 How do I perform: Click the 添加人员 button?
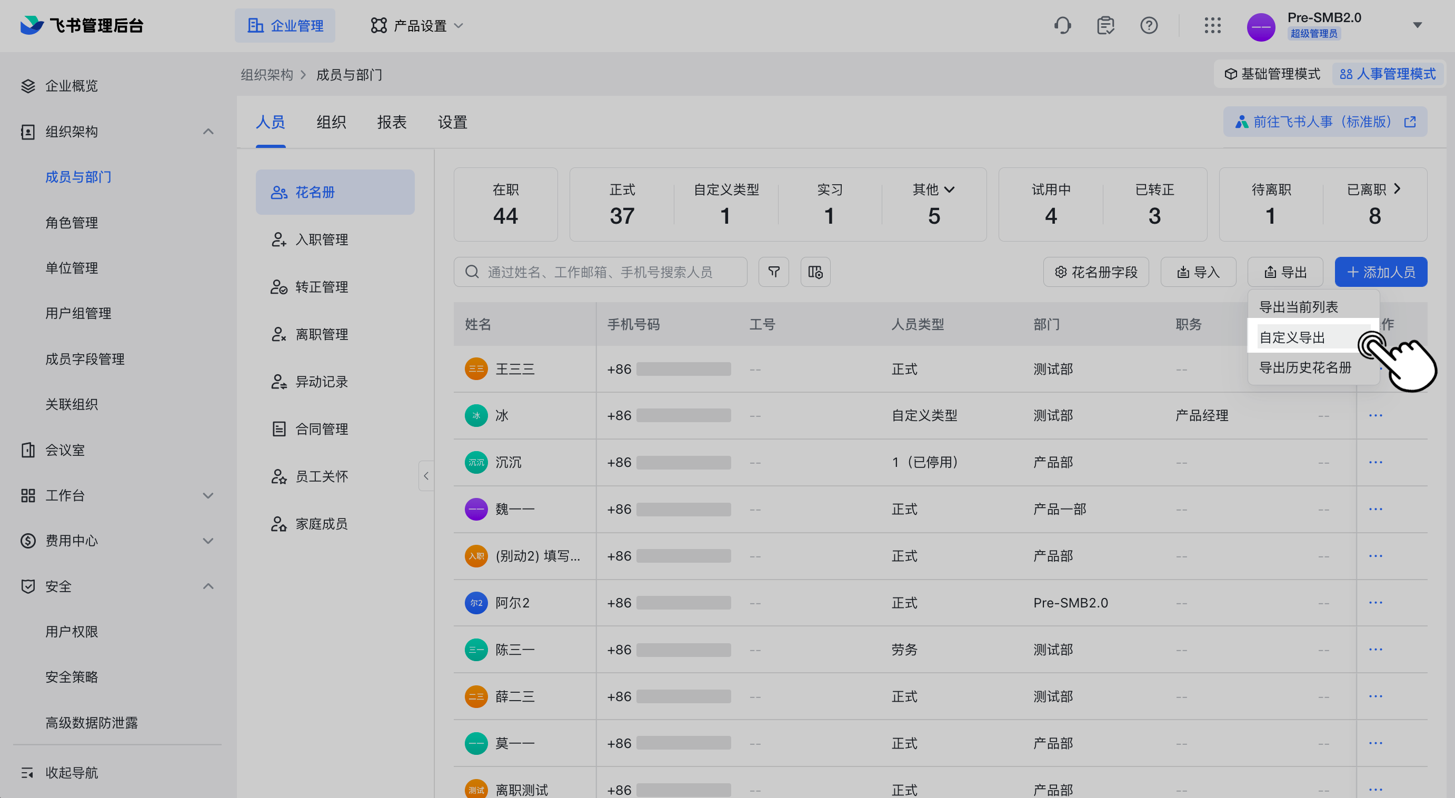pyautogui.click(x=1380, y=272)
